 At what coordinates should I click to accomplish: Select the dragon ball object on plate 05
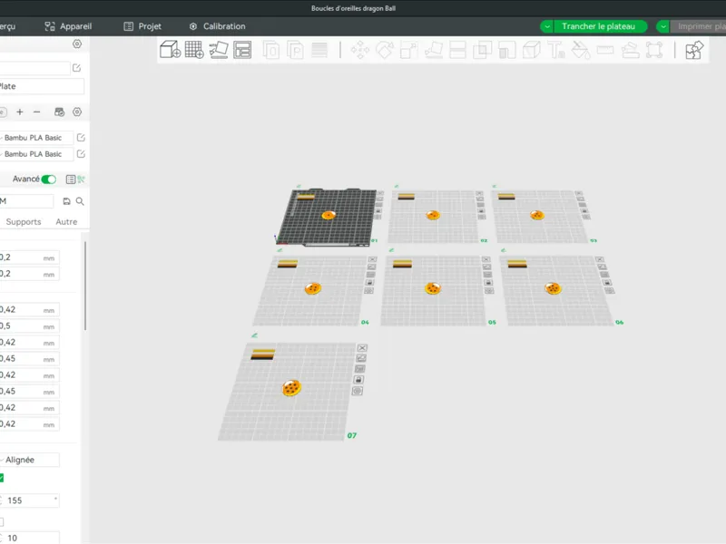coord(433,288)
